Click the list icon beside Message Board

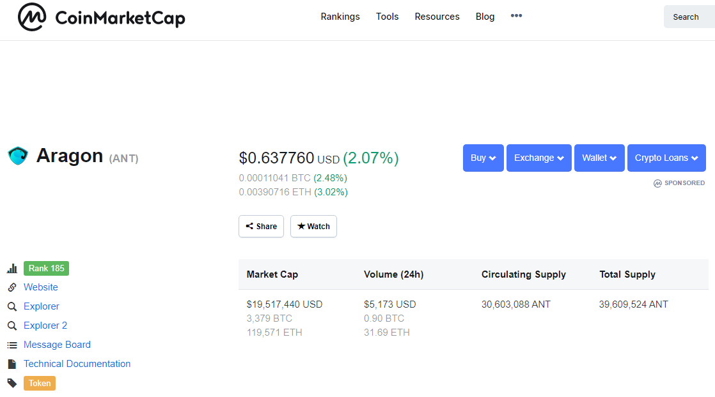12,345
